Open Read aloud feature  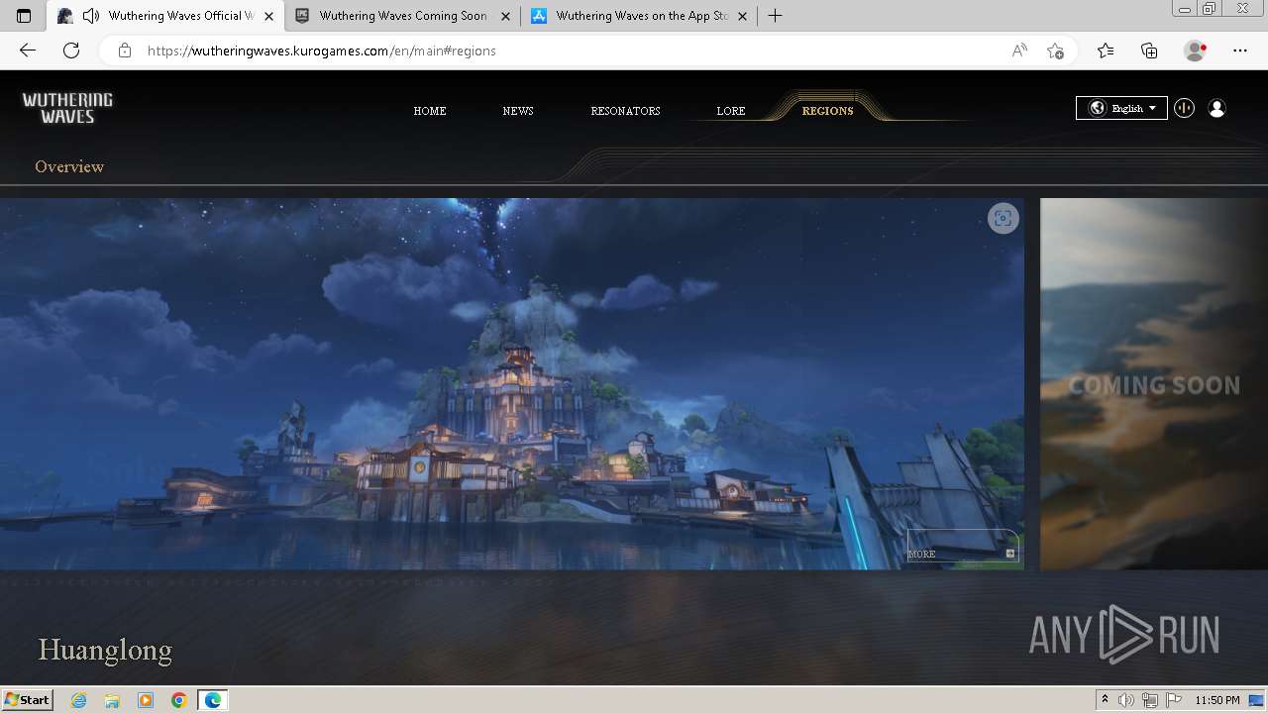point(1019,51)
